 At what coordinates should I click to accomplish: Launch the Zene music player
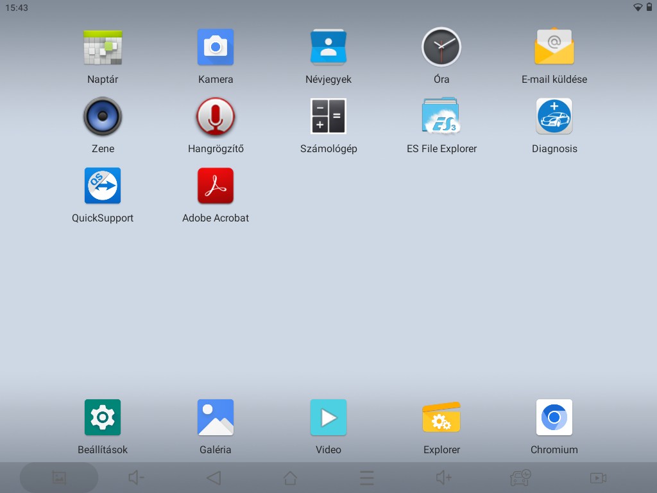click(x=103, y=117)
